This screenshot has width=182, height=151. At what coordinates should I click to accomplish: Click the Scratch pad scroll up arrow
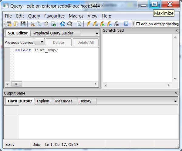coord(175,37)
